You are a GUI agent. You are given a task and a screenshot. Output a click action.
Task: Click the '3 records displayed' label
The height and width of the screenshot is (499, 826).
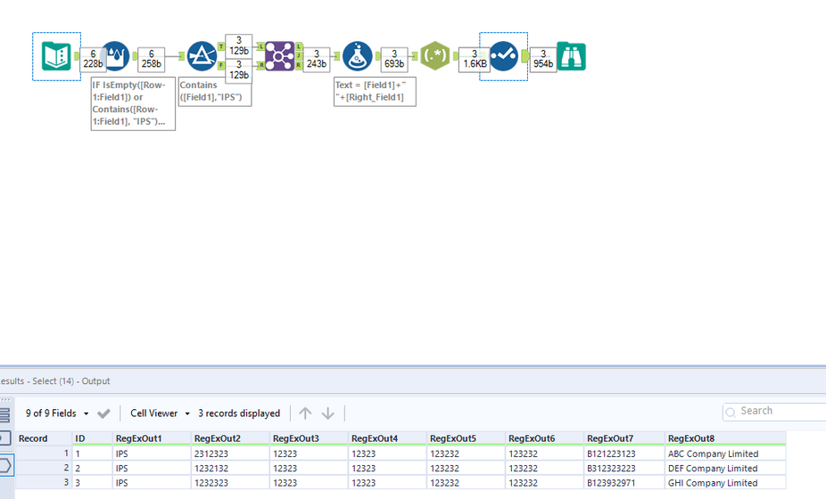(239, 413)
